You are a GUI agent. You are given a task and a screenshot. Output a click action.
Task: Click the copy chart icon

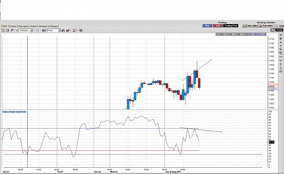[281, 53]
